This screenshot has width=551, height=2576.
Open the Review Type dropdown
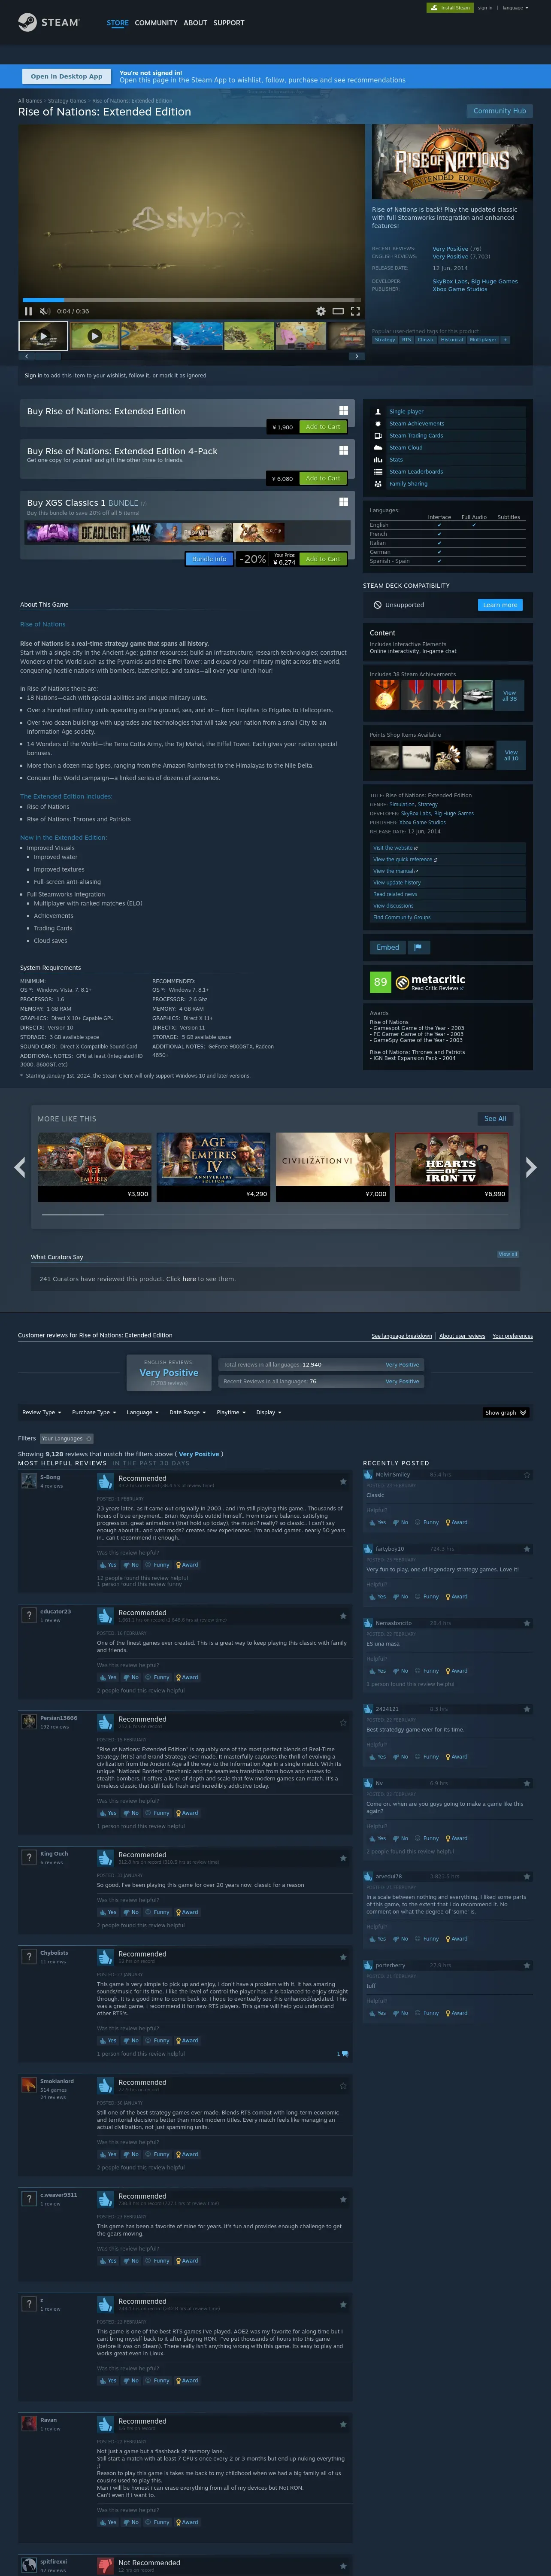point(42,1412)
